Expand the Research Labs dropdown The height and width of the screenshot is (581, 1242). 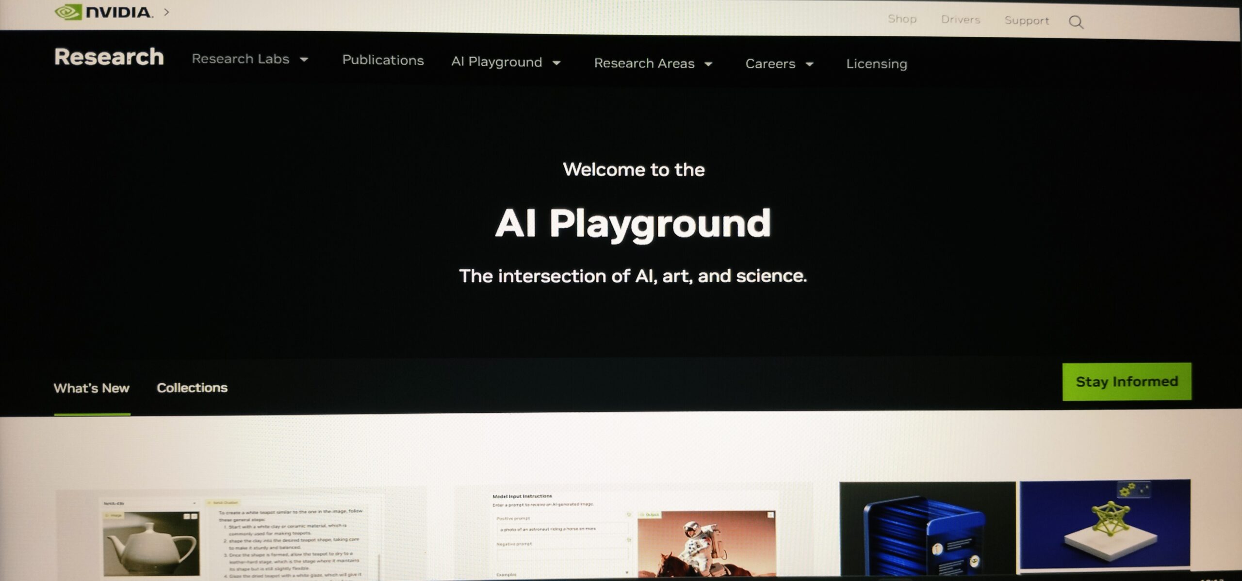[x=250, y=59]
